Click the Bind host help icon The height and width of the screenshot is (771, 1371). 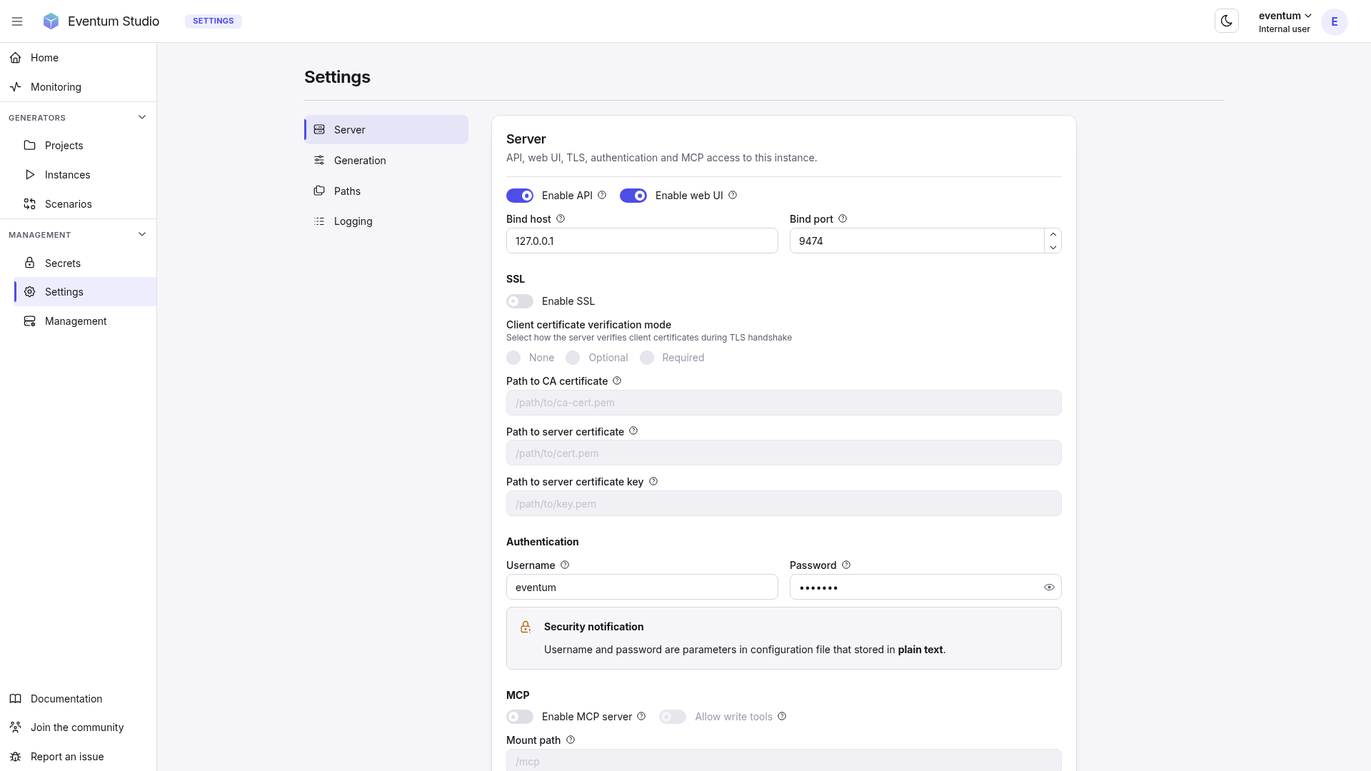(561, 218)
